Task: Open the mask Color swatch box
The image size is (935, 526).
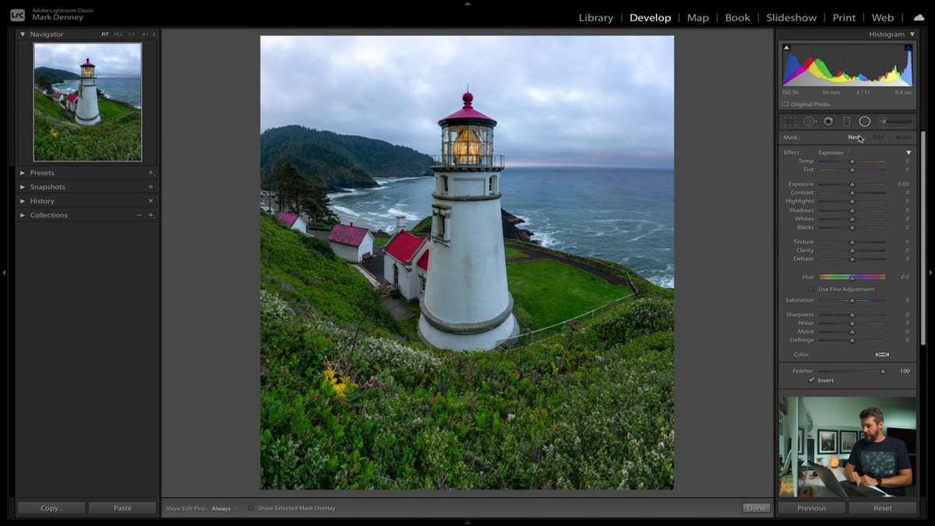Action: click(882, 354)
